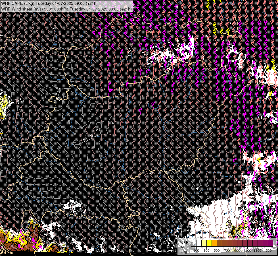Click the WRF Wind shear title line
This screenshot has width=278, height=256.
click(x=66, y=9)
